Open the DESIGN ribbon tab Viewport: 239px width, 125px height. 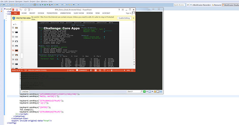coord(41,13)
